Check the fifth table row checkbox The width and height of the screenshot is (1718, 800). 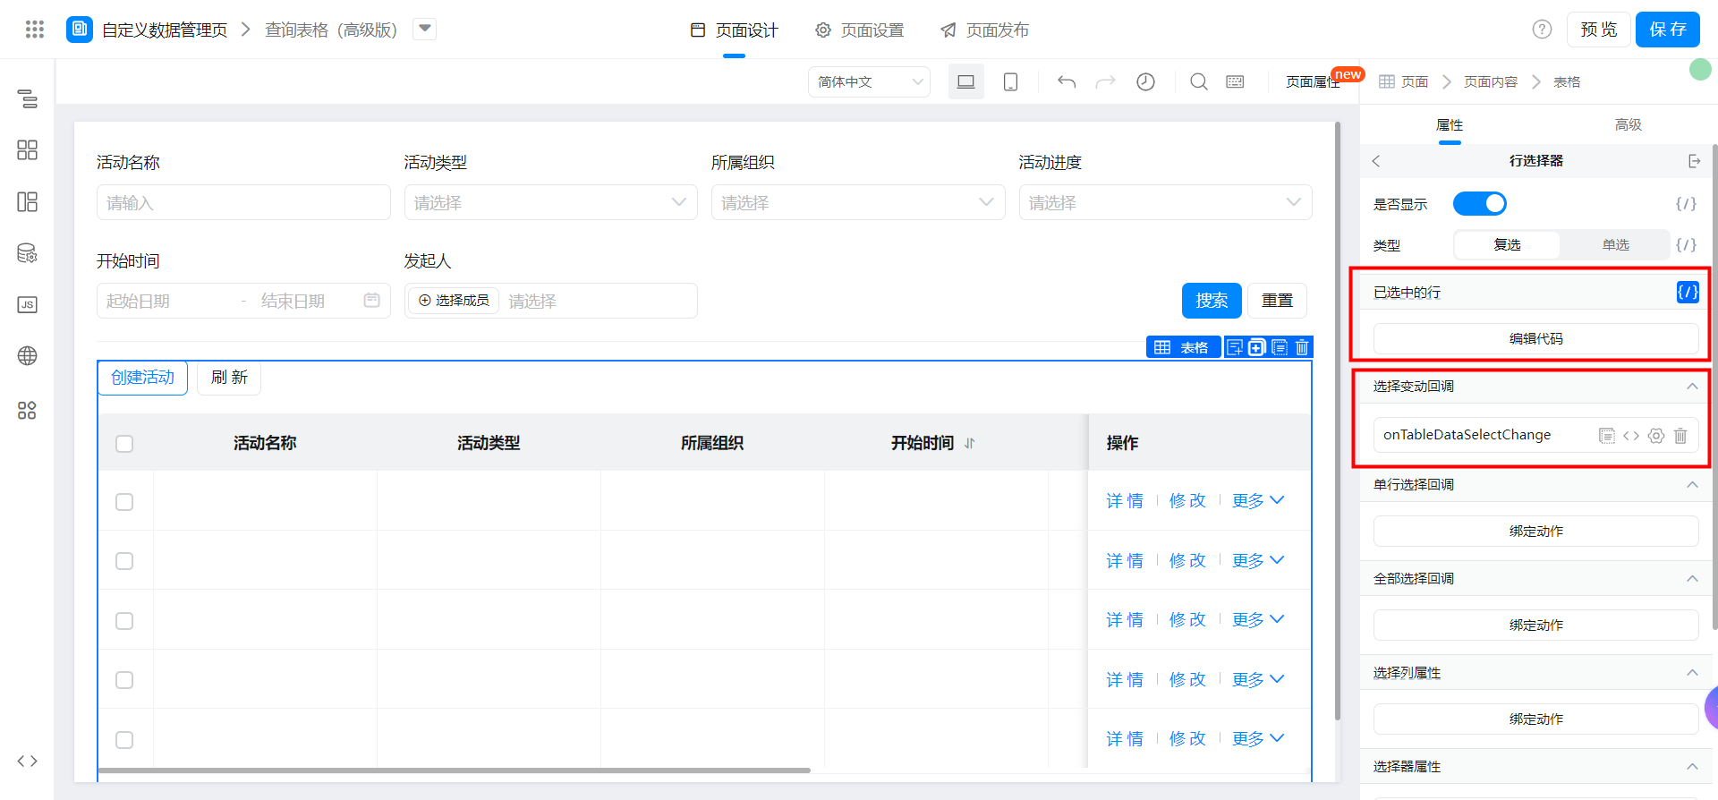124,740
